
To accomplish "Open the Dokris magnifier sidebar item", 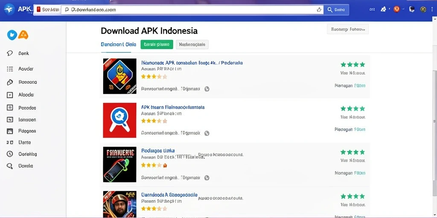I will [x=20, y=166].
